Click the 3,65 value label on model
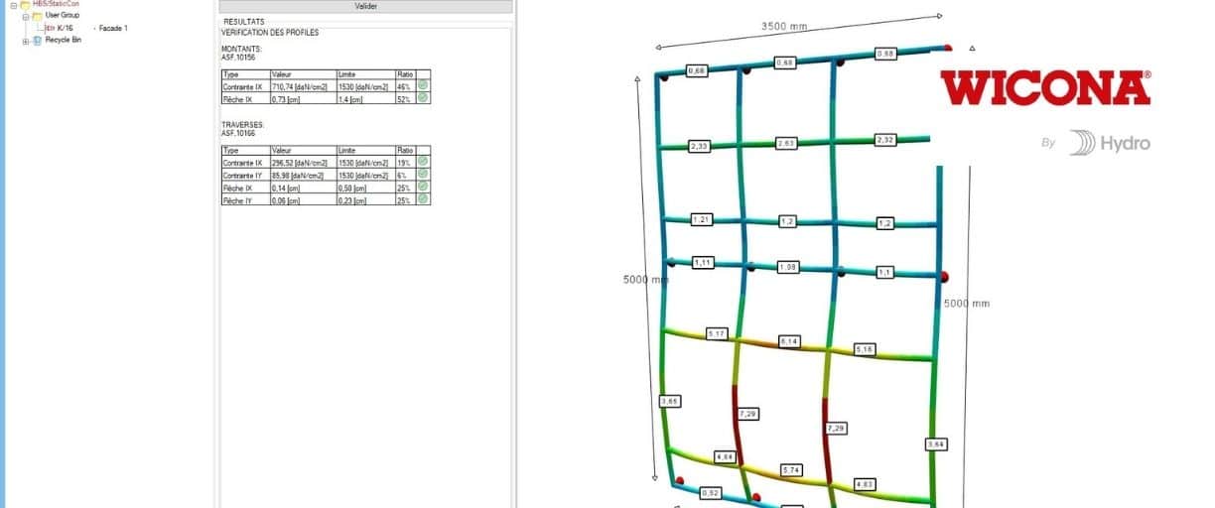Screen dimensions: 1215x508 point(669,401)
